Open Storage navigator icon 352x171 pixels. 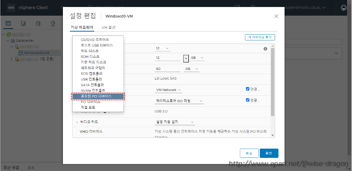click(38, 23)
